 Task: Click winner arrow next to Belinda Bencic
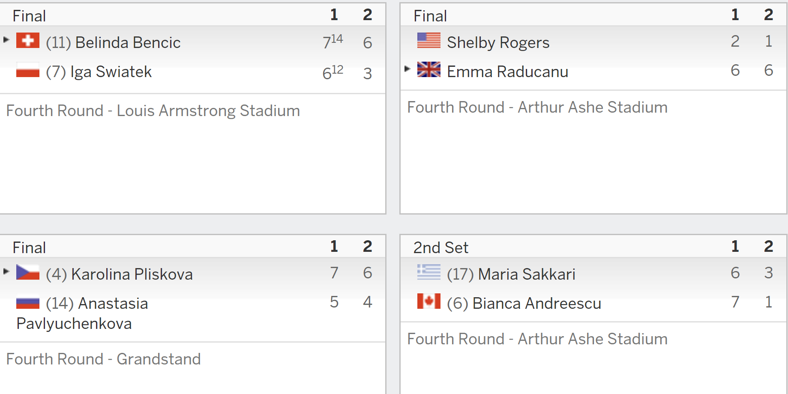(x=6, y=40)
